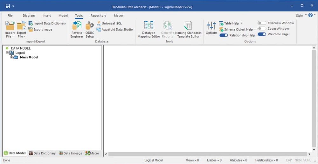This screenshot has width=318, height=164.
Task: Select the Logical model node
Action: [20, 53]
